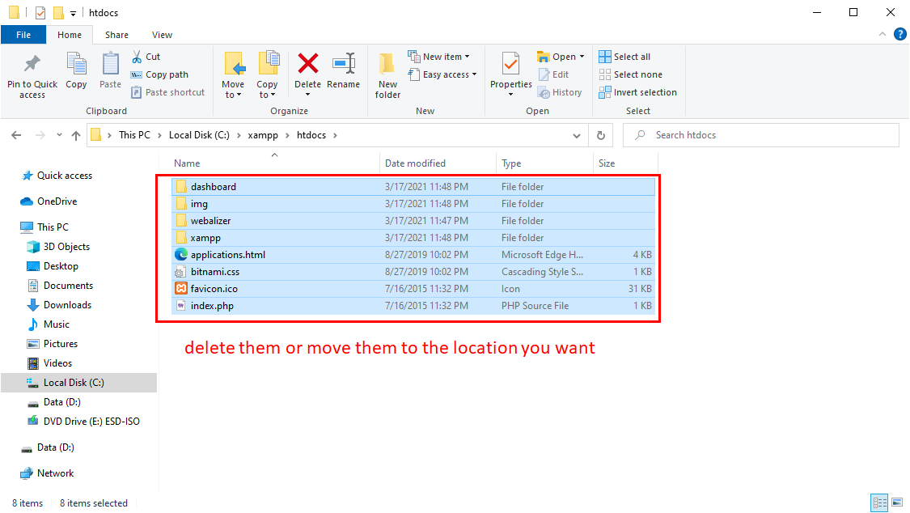The height and width of the screenshot is (513, 910).
Task: Click the blue Help question mark icon
Action: click(900, 34)
